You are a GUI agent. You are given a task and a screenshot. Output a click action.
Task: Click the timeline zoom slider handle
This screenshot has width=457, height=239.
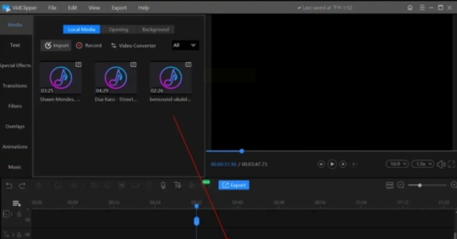(x=420, y=185)
